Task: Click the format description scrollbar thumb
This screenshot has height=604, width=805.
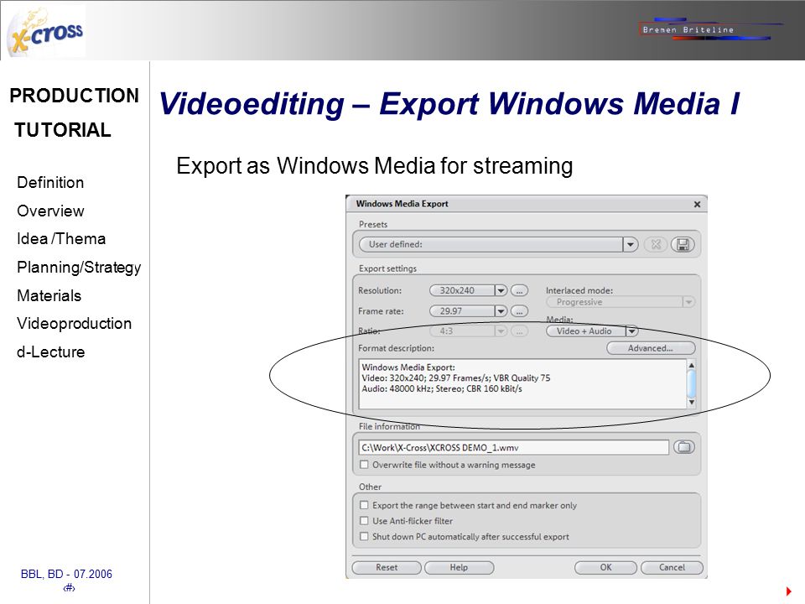Action: (692, 383)
